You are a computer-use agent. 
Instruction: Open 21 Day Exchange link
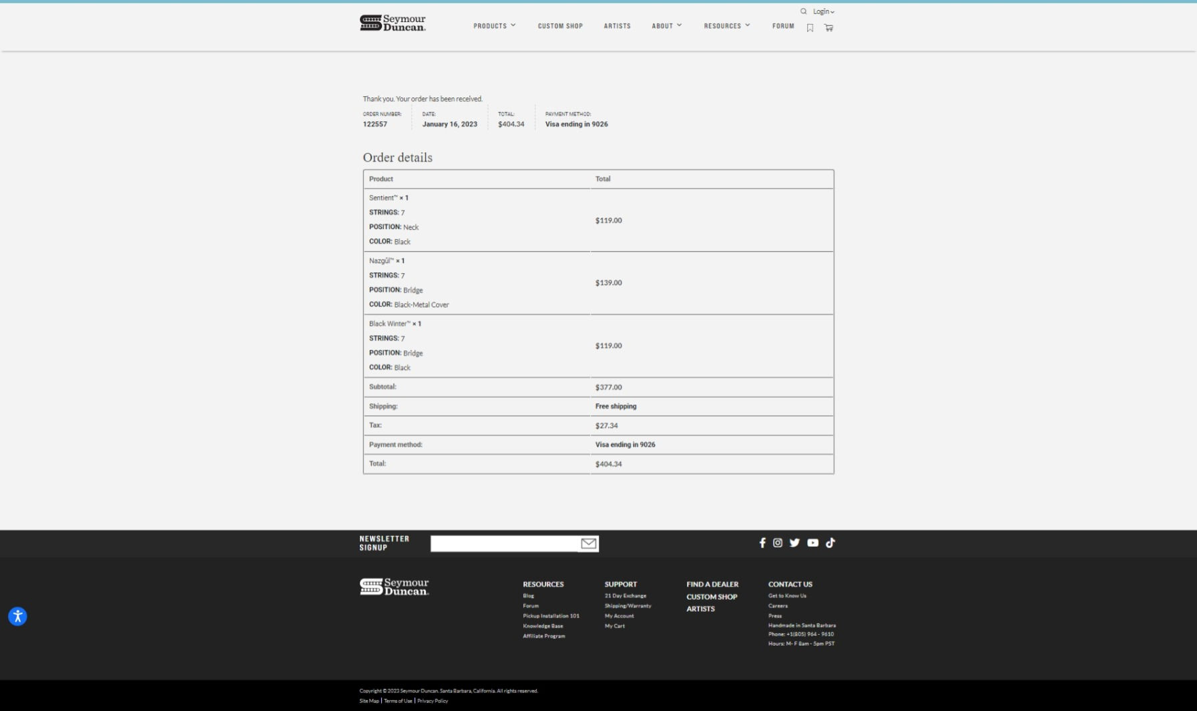[x=625, y=596]
